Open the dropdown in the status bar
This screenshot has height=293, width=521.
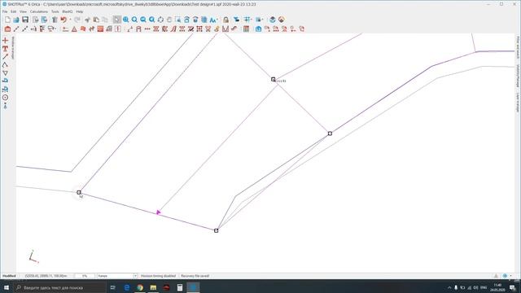pos(117,276)
